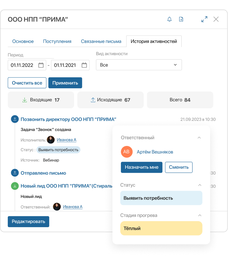
Task: Click the incoming download arrow icon
Action: click(x=25, y=100)
